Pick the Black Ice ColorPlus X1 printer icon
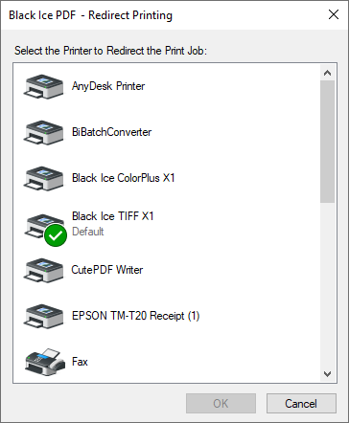 point(43,178)
